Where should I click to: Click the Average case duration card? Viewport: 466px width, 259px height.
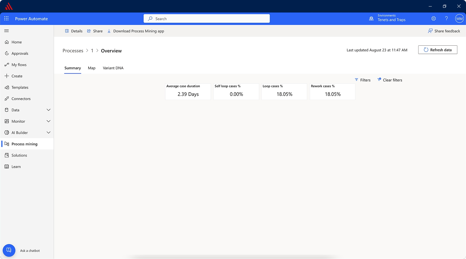[188, 92]
